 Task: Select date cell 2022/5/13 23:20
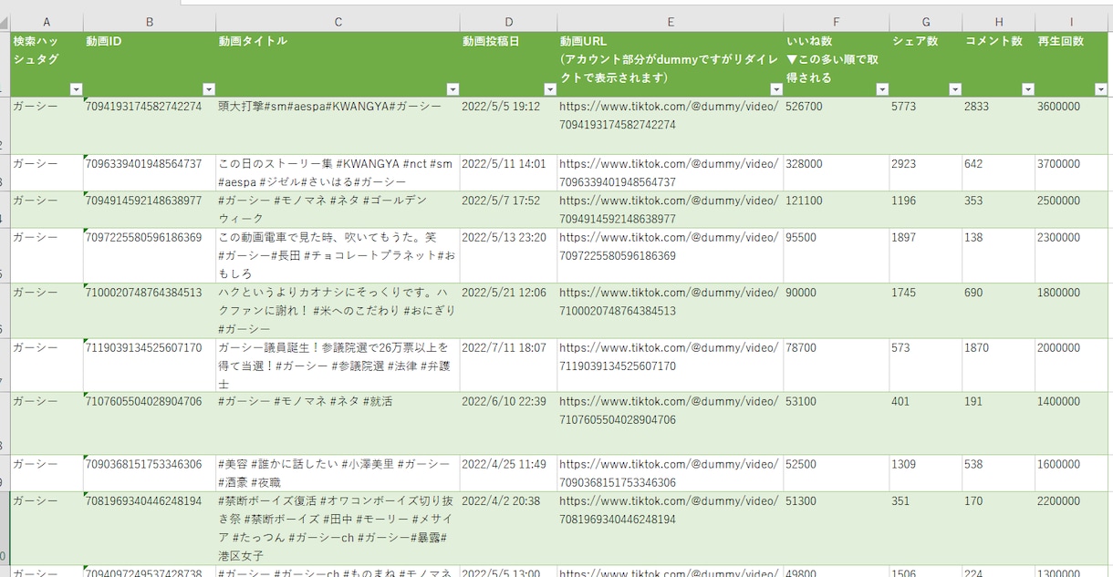click(509, 255)
